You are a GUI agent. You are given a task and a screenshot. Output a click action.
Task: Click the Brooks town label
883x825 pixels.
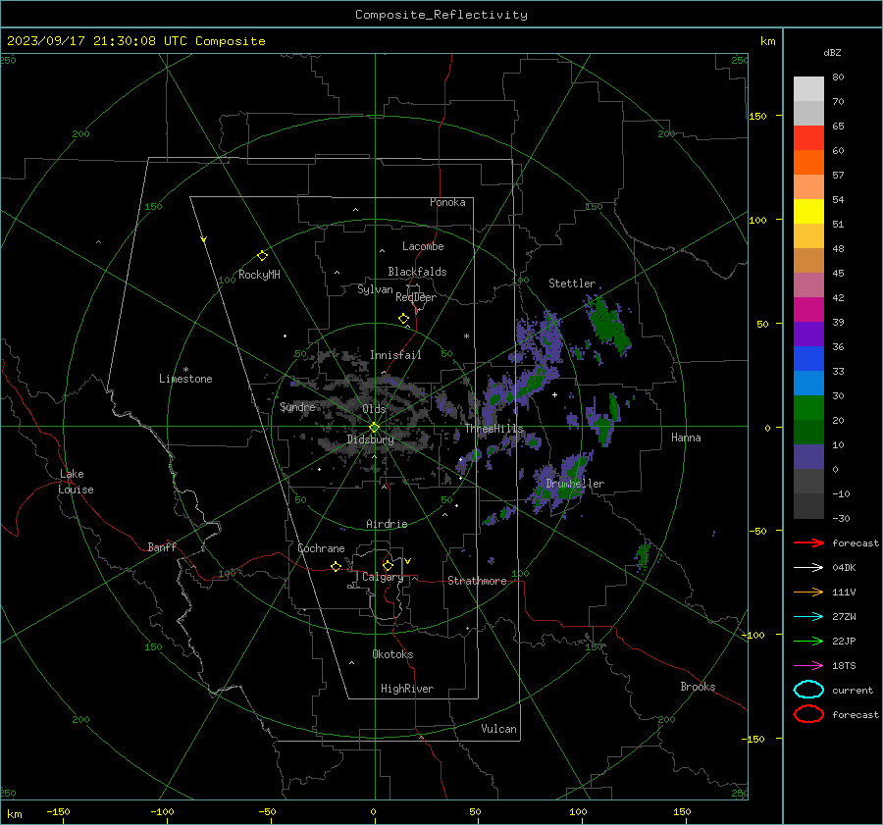698,687
